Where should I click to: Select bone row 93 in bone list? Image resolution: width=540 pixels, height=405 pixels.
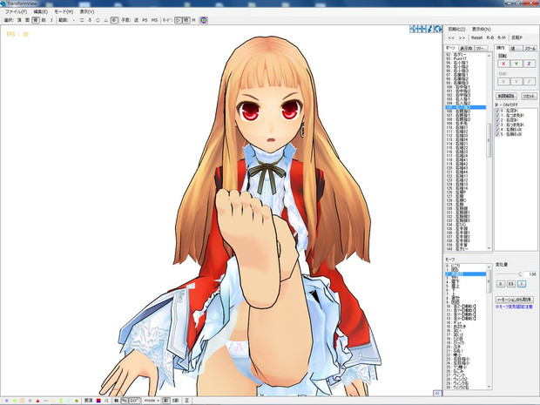point(465,59)
